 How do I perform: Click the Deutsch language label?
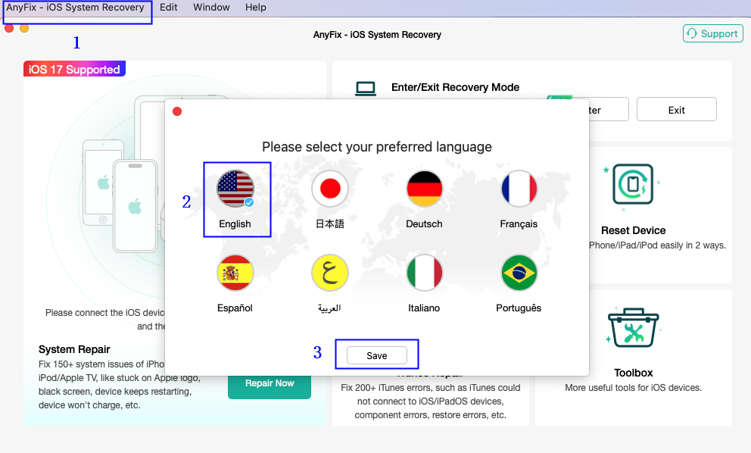(424, 224)
